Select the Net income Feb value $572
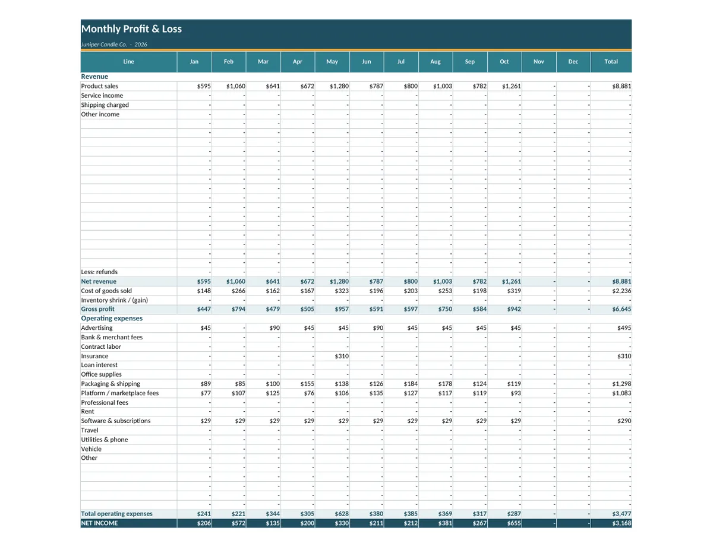The width and height of the screenshot is (713, 550). (x=238, y=523)
